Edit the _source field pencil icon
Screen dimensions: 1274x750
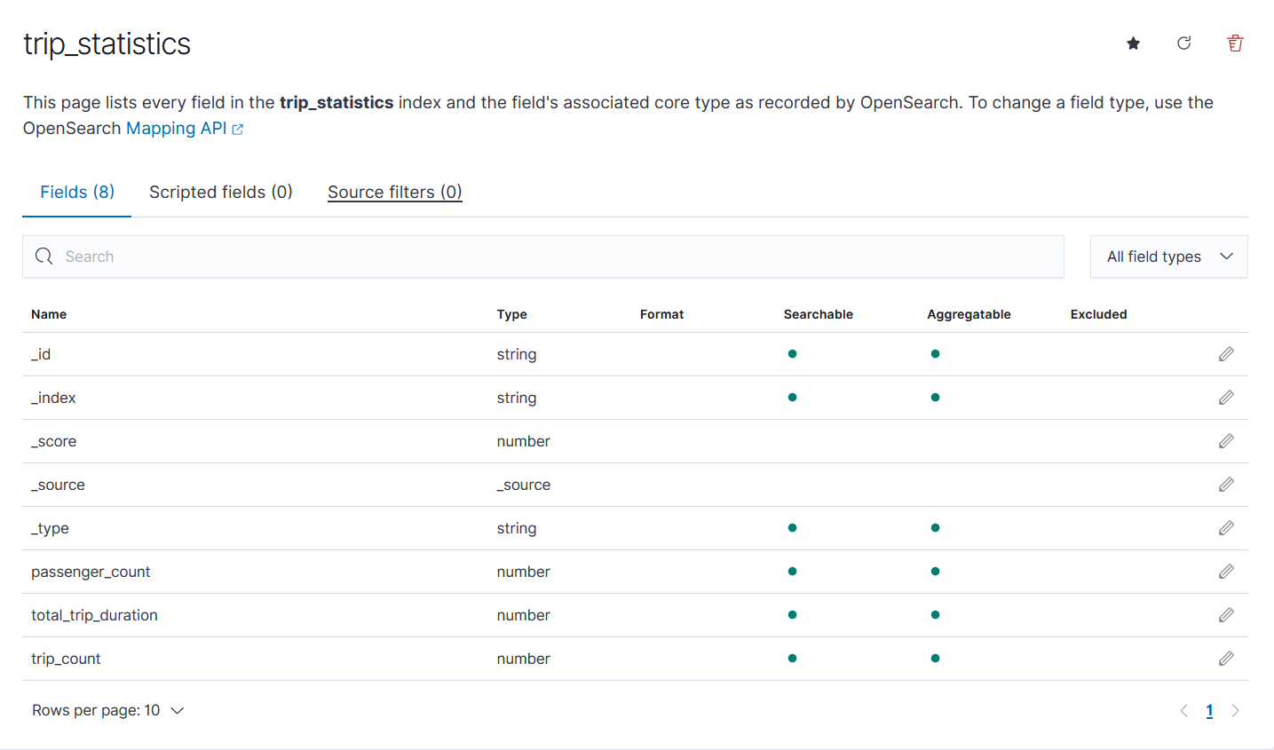[x=1226, y=485]
